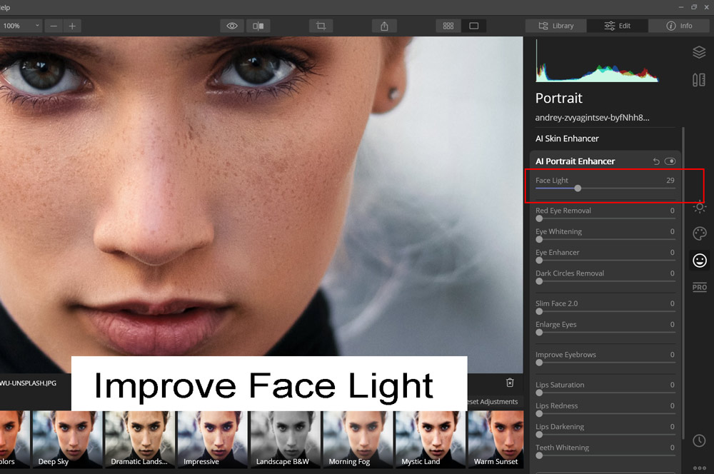Image resolution: width=714 pixels, height=474 pixels.
Task: Click the Enlarge Eyes slider
Action: click(x=605, y=333)
